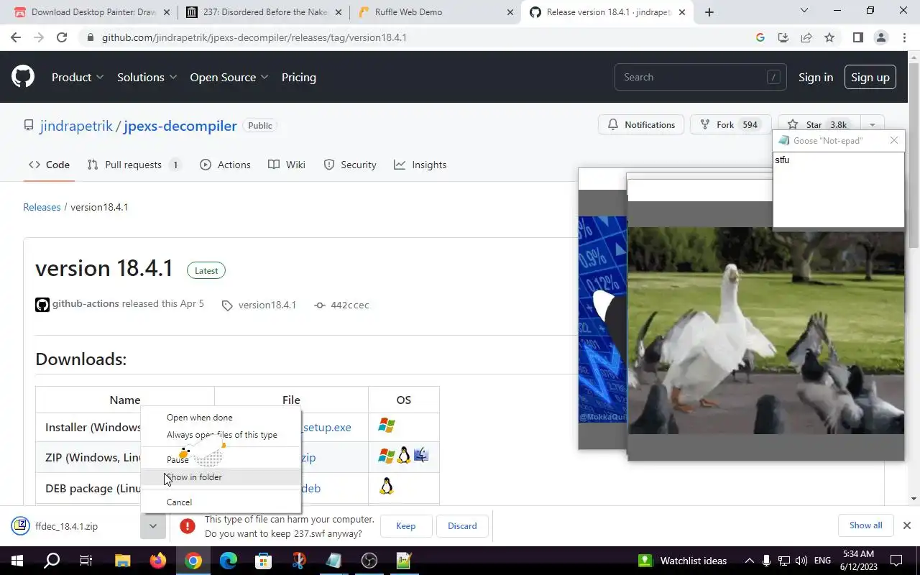920x575 pixels.
Task: Click the Mac icon in the ZIP row
Action: pyautogui.click(x=421, y=455)
